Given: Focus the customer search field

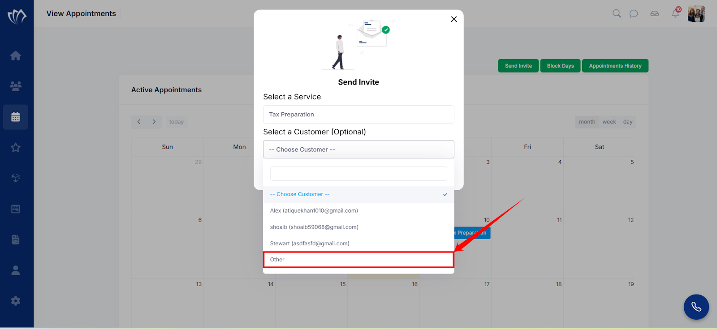Looking at the screenshot, I should coord(358,174).
